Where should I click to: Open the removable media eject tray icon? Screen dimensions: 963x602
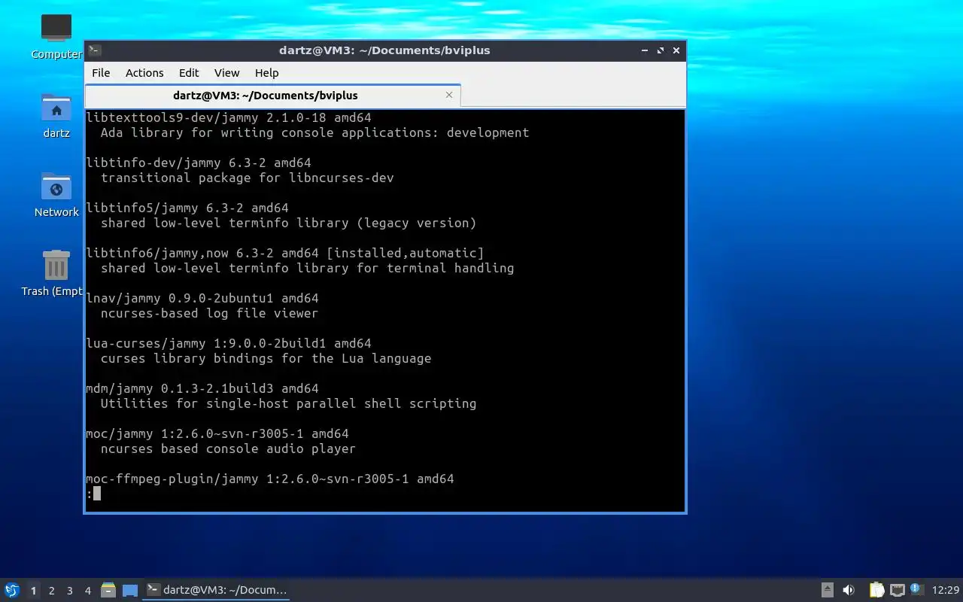[x=827, y=590]
